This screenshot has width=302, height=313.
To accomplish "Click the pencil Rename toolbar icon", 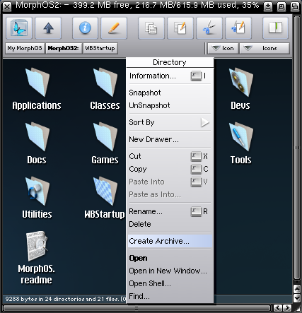I will (x=114, y=28).
